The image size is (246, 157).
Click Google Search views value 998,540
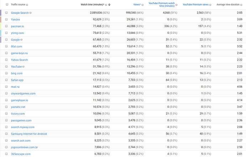[131, 13]
